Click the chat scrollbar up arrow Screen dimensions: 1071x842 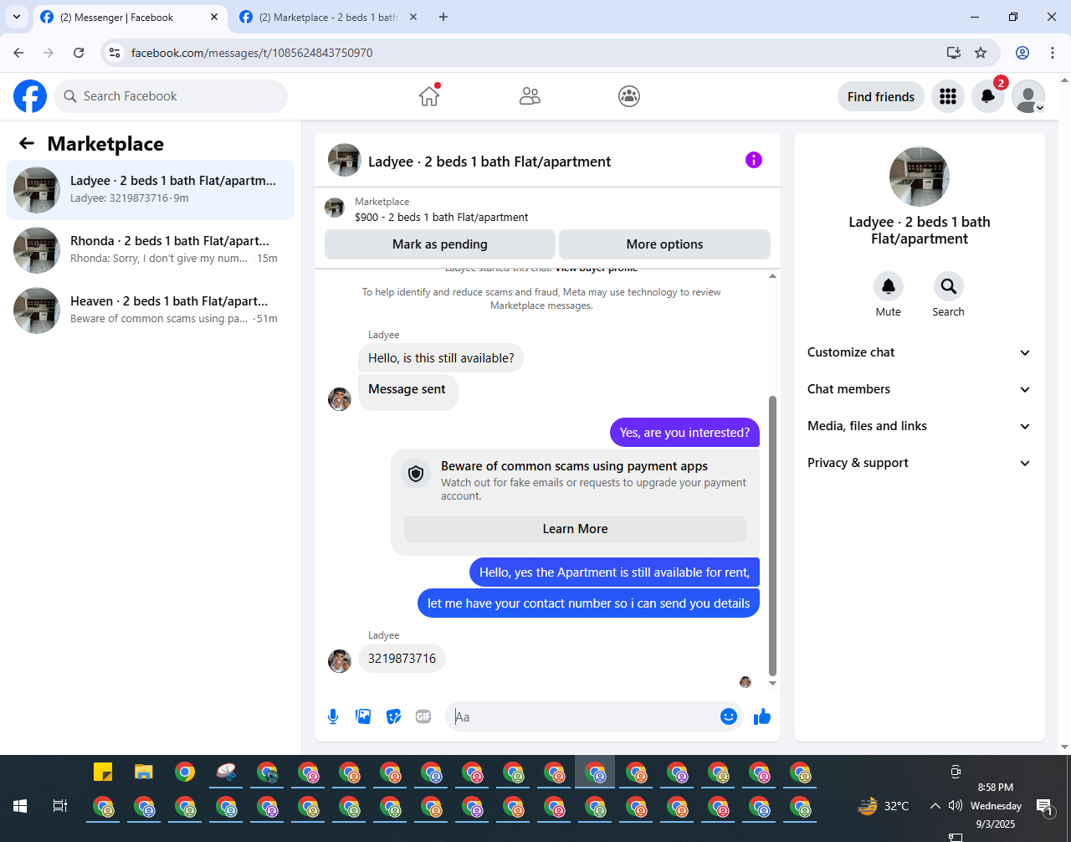click(772, 275)
